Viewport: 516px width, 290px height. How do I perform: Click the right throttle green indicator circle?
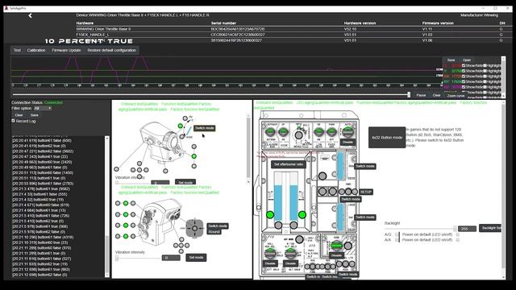pos(302,215)
